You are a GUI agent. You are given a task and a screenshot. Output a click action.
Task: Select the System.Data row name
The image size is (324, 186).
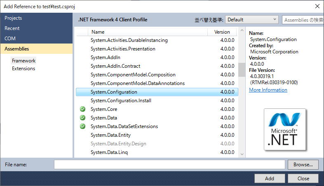click(x=104, y=118)
